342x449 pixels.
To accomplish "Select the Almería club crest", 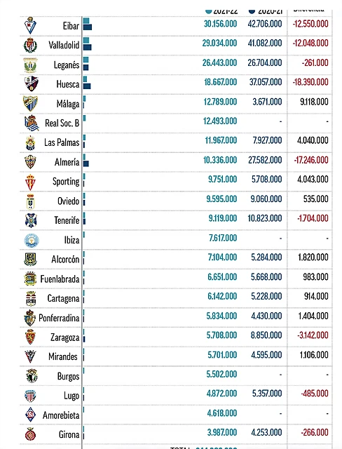I will pyautogui.click(x=30, y=162).
